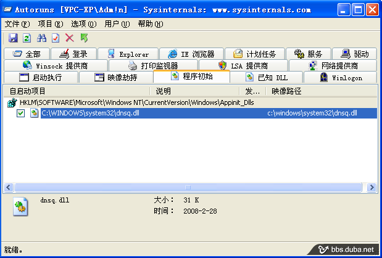The image size is (382, 258).
Task: Open the 映像劫持 tab
Action: click(116, 77)
